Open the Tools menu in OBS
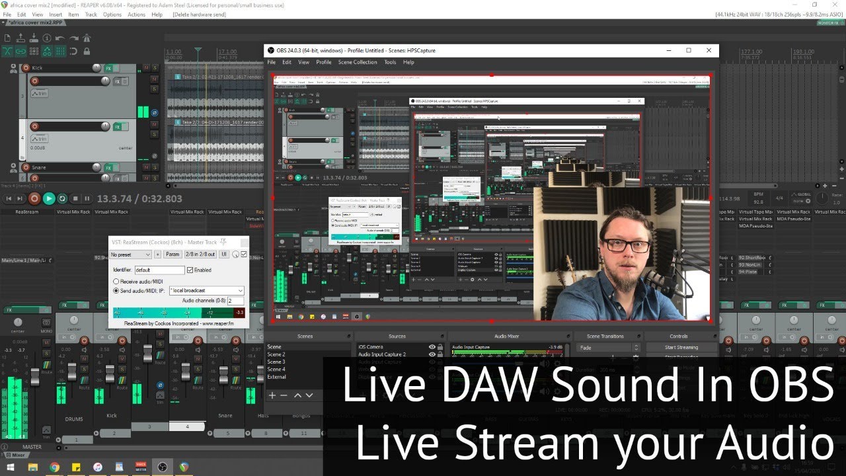846x476 pixels. pos(390,62)
